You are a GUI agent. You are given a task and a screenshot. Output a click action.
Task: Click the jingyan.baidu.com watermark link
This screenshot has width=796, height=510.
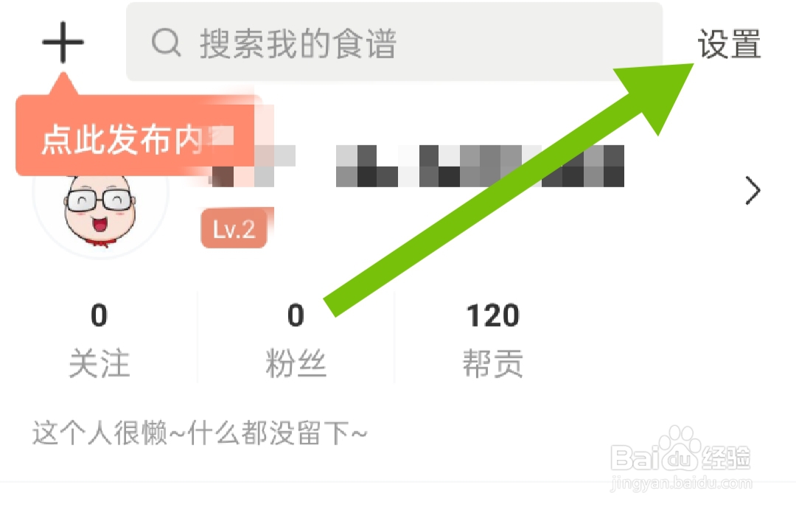point(681,483)
